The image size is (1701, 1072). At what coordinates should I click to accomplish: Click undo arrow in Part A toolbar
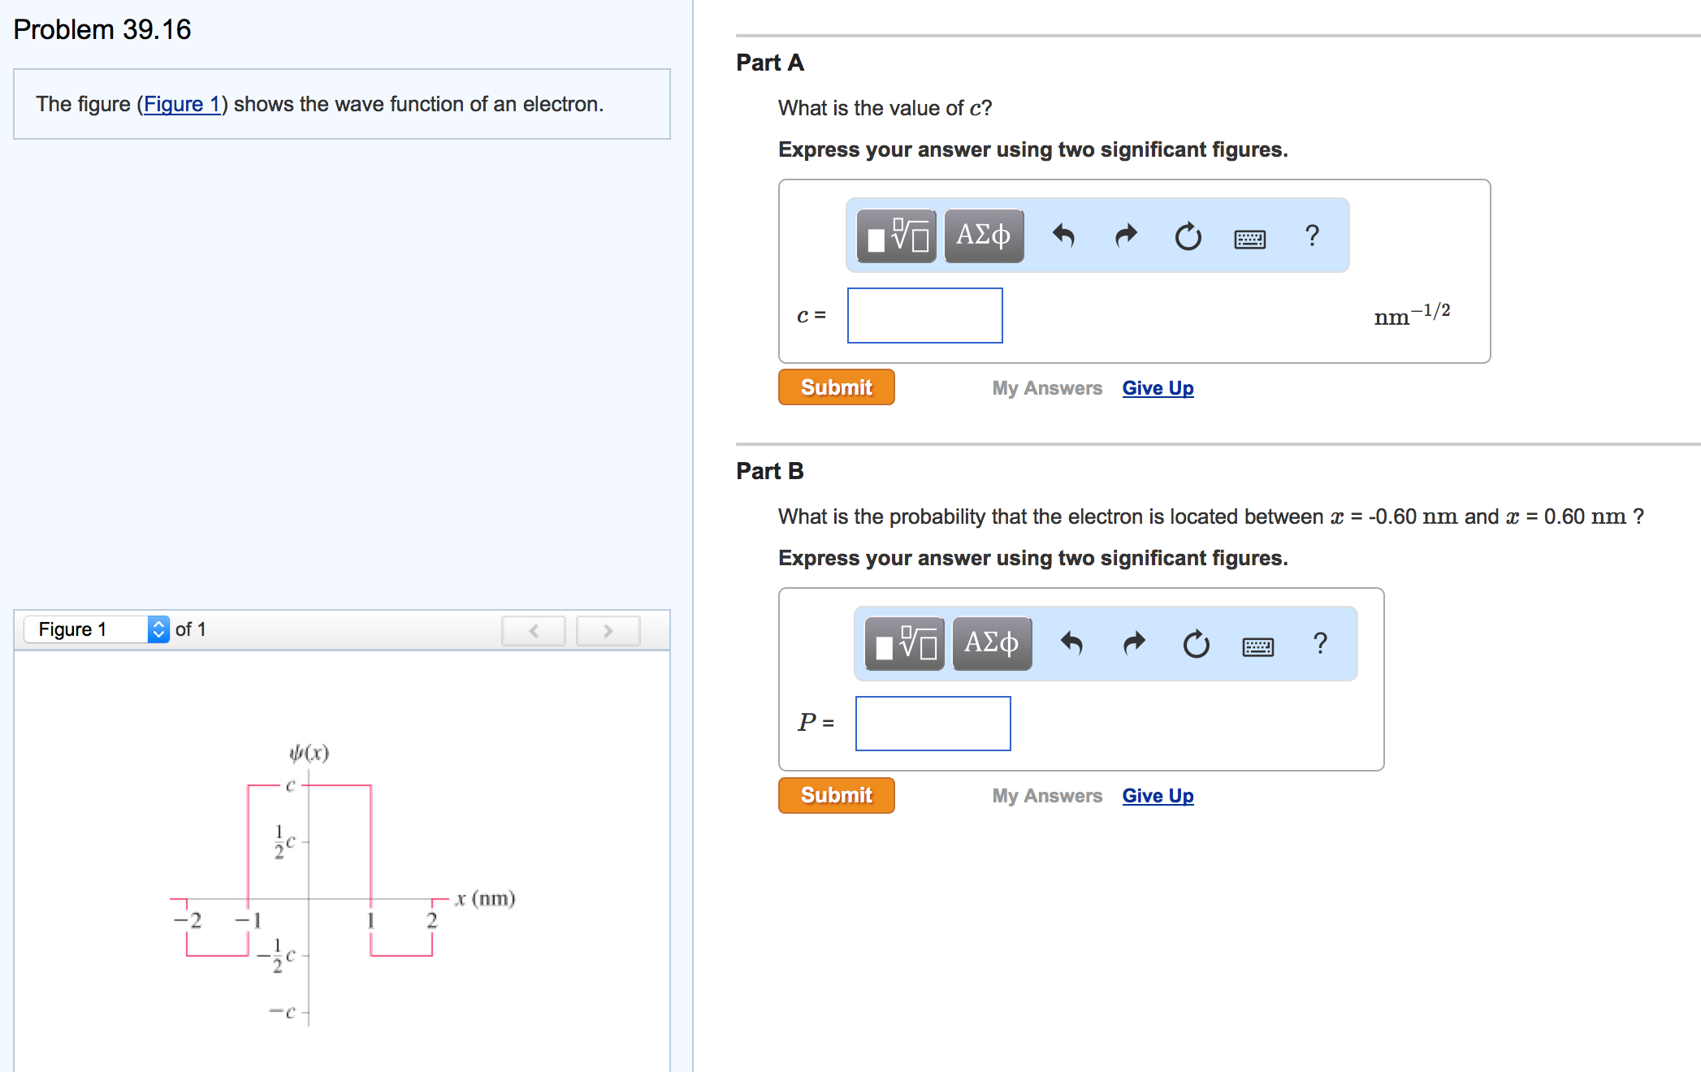[x=1063, y=236]
